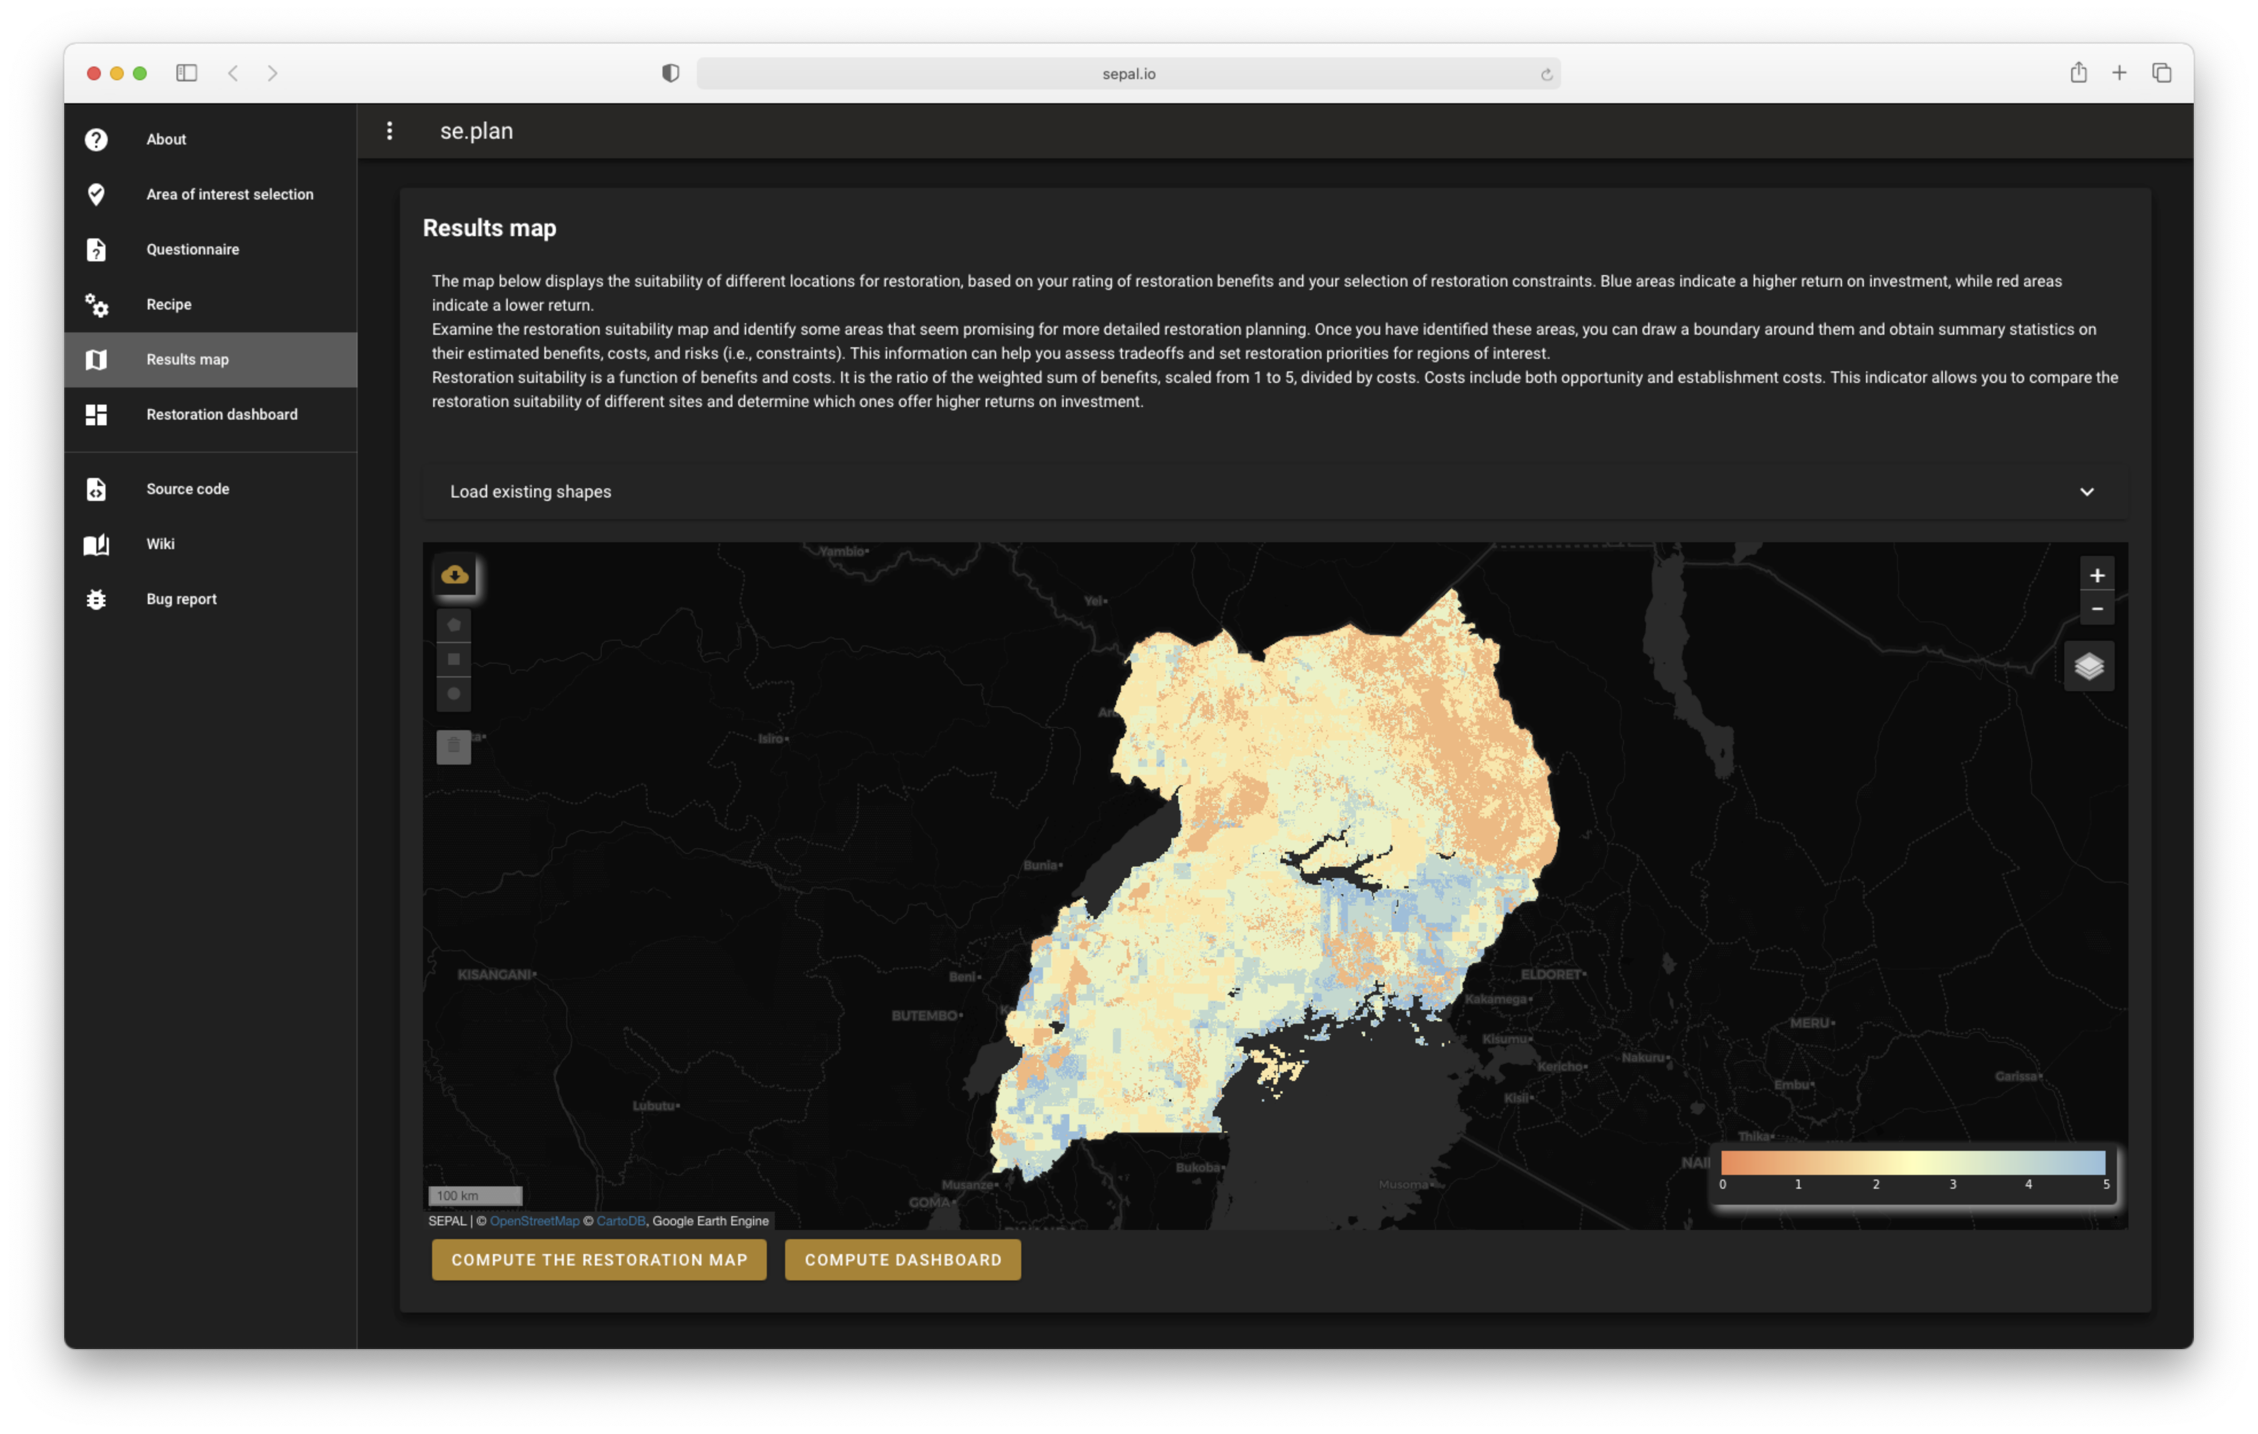Viewport: 2258px width, 1434px height.
Task: Click the cloud download icon on map
Action: 455,575
